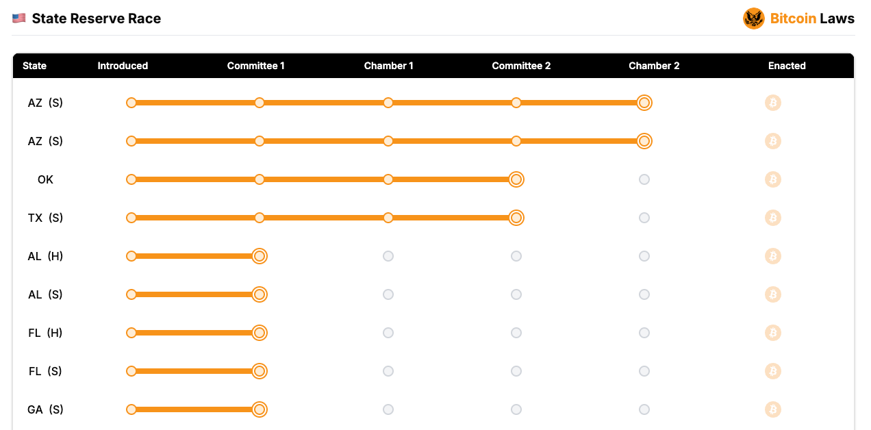Click the Enacted Bitcoin icon for AL (S) row

[773, 294]
